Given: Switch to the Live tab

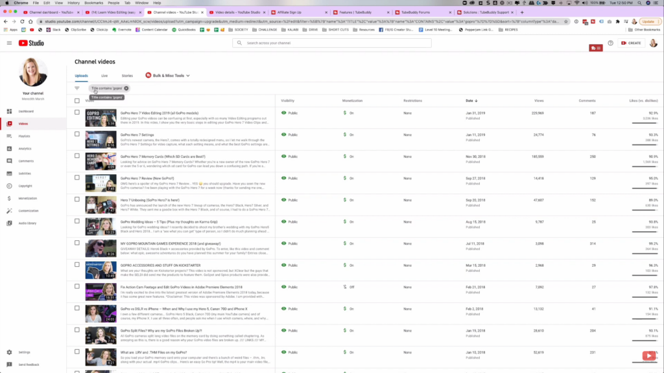Looking at the screenshot, I should tap(104, 76).
